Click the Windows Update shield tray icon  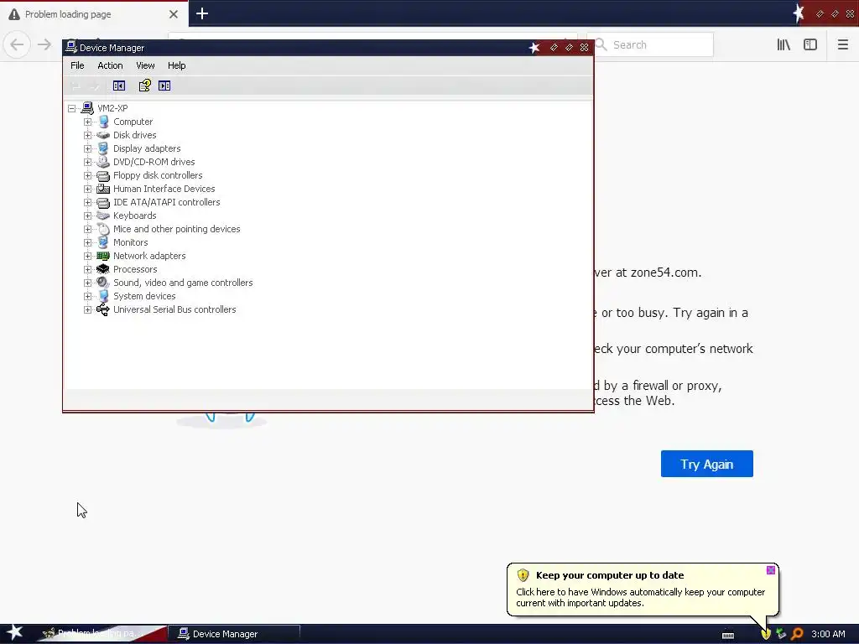coord(766,634)
